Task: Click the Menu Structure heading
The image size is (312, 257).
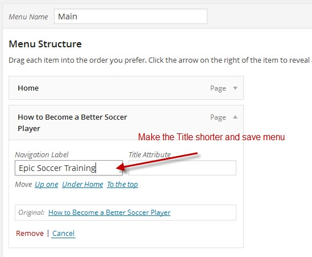Action: click(x=45, y=44)
